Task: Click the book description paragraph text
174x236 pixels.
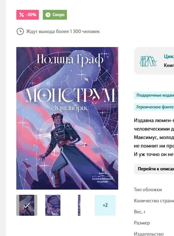Action: pos(154,137)
